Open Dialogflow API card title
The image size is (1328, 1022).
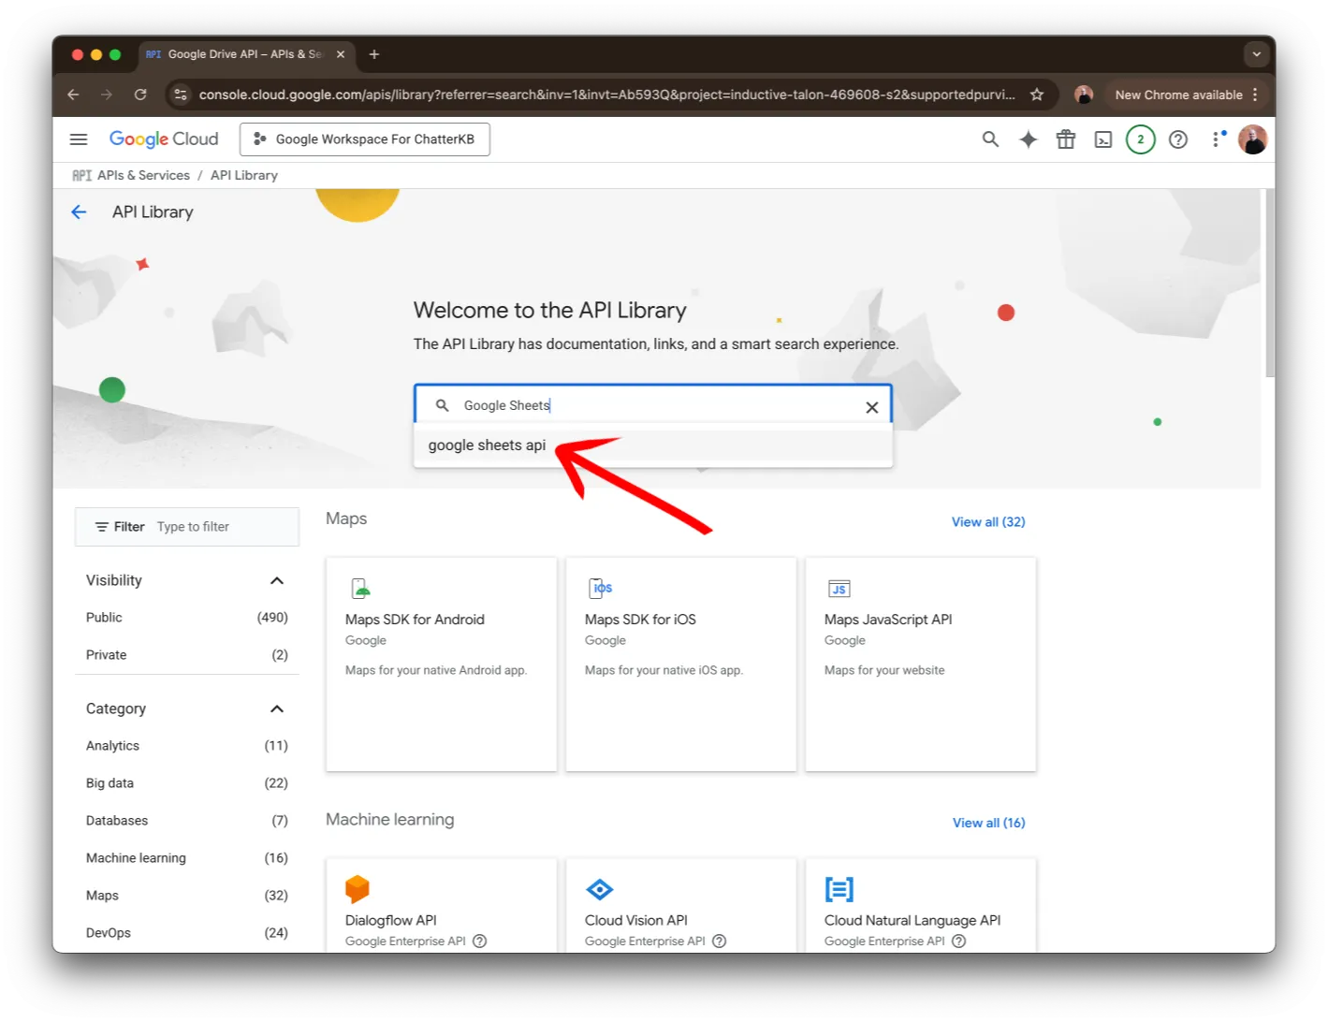(x=391, y=921)
